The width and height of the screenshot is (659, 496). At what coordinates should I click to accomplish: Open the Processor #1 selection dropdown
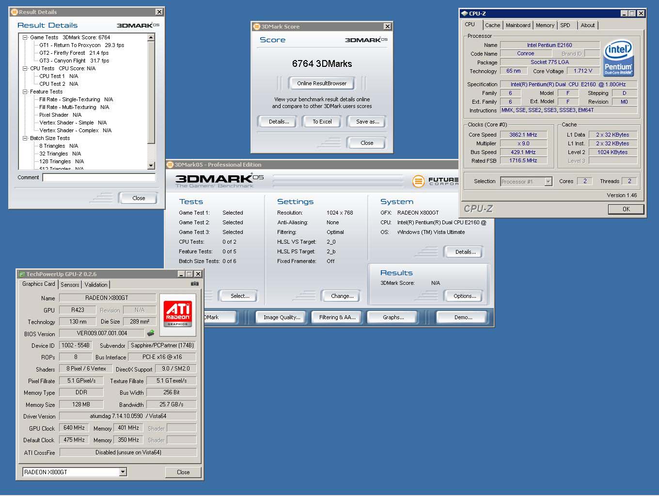[548, 182]
